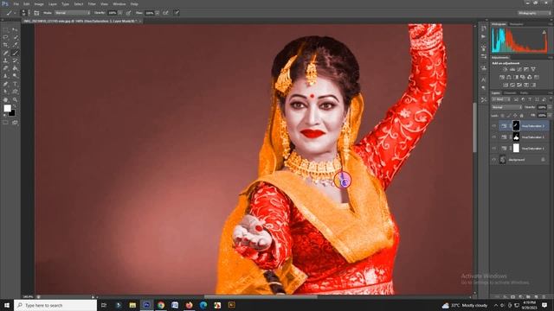Click the Hue/Saturation 2 layer mask thumbnail
554x311 pixels.
click(516, 136)
